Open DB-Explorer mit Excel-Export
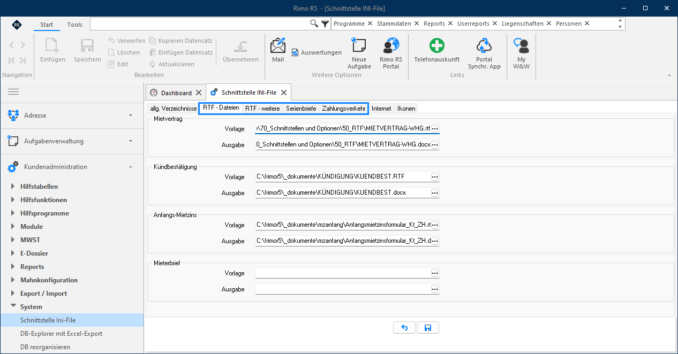Screen dimensions: 678x354 tap(61, 334)
